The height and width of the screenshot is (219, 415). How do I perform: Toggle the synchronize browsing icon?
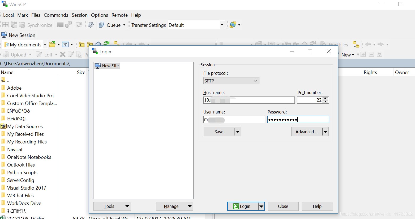tap(79, 25)
